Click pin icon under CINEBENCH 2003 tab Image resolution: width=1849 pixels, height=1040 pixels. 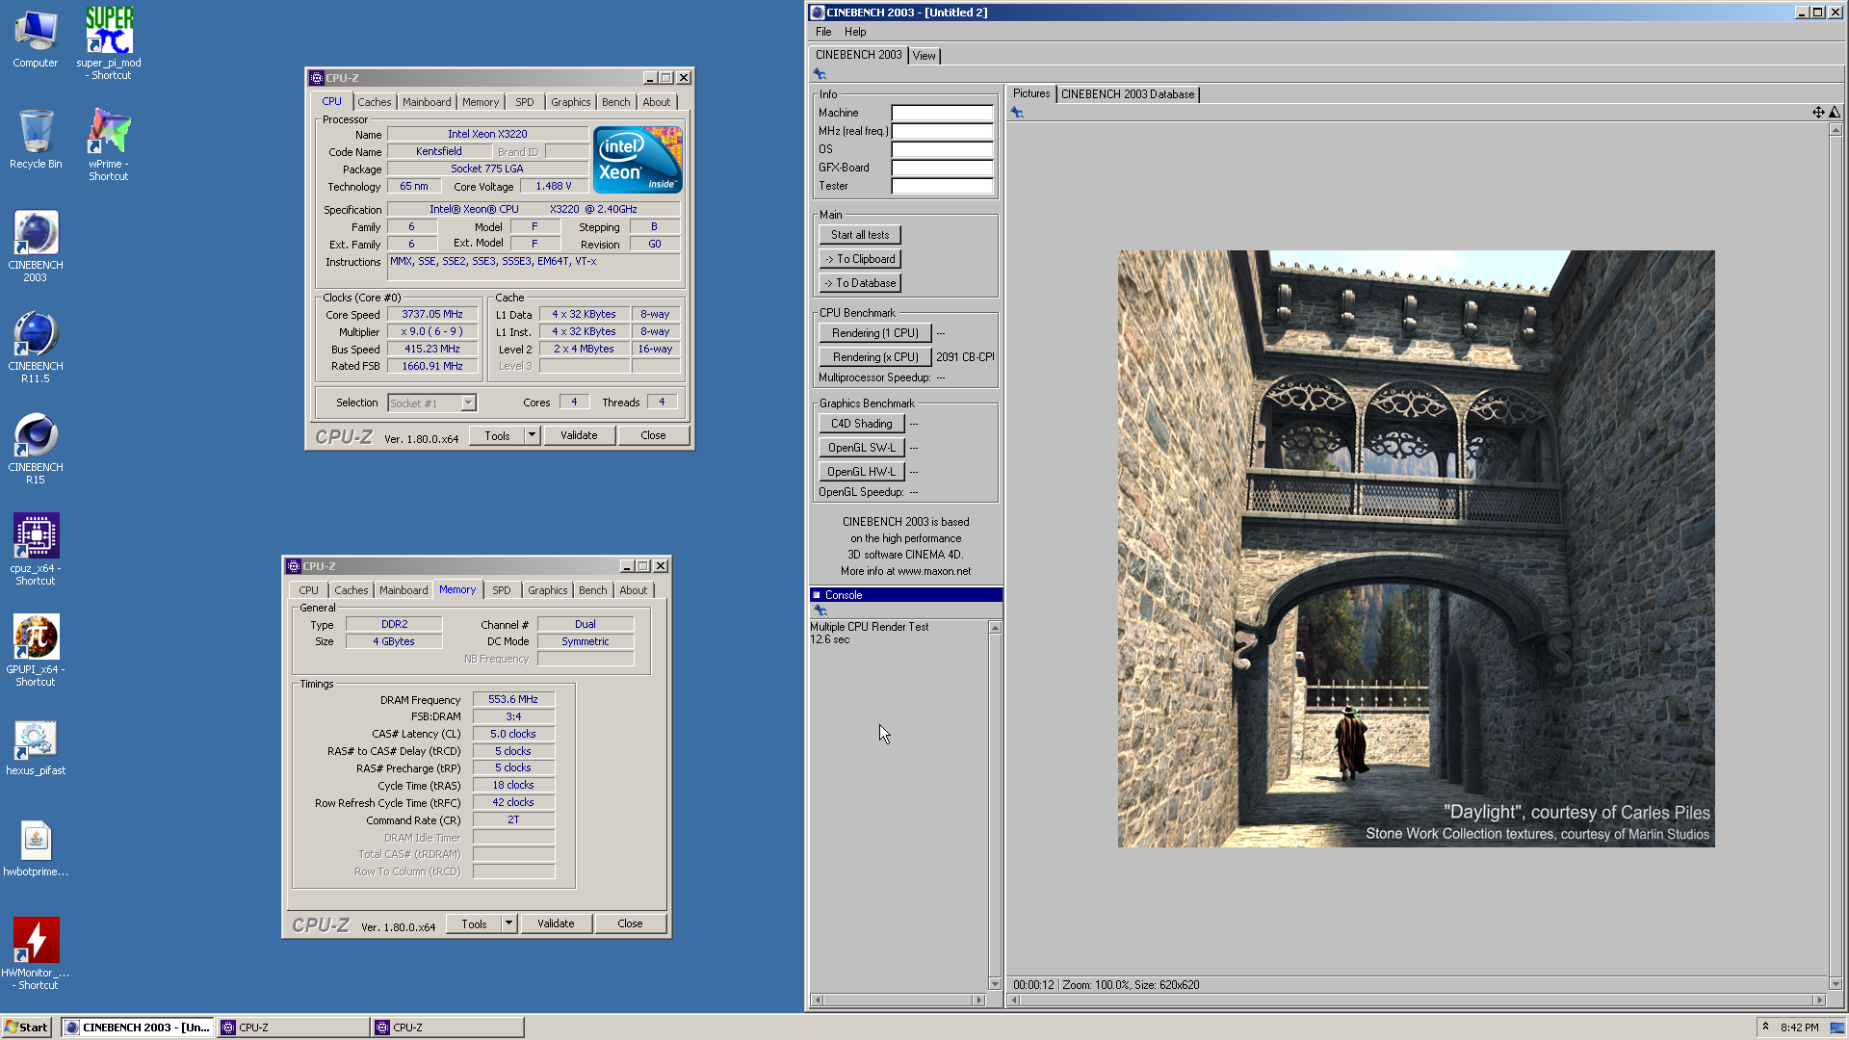(820, 74)
